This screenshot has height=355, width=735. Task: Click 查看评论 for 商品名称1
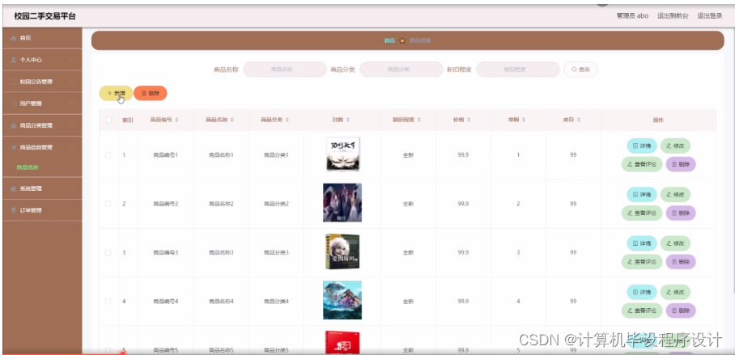pyautogui.click(x=642, y=164)
